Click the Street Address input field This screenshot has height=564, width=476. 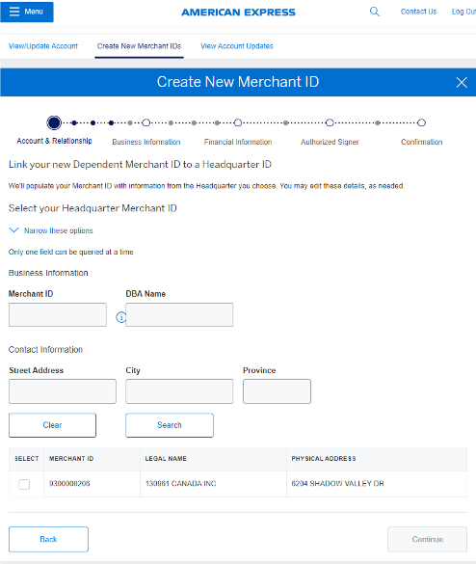(63, 391)
